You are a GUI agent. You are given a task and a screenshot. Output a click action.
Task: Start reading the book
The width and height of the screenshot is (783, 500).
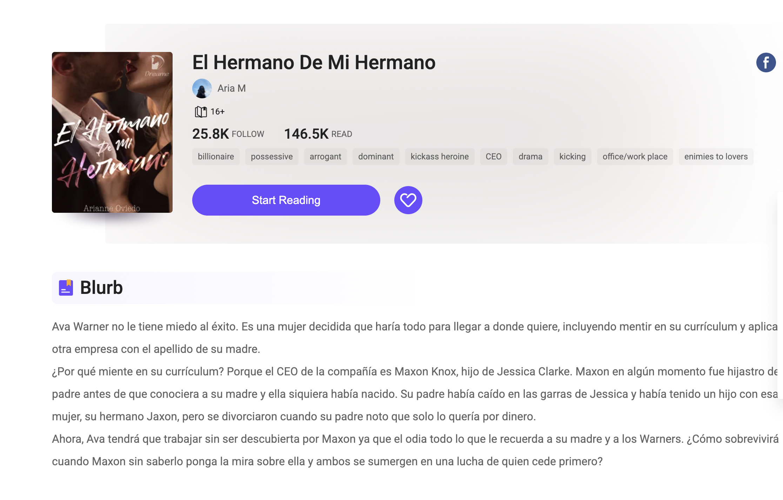(286, 200)
